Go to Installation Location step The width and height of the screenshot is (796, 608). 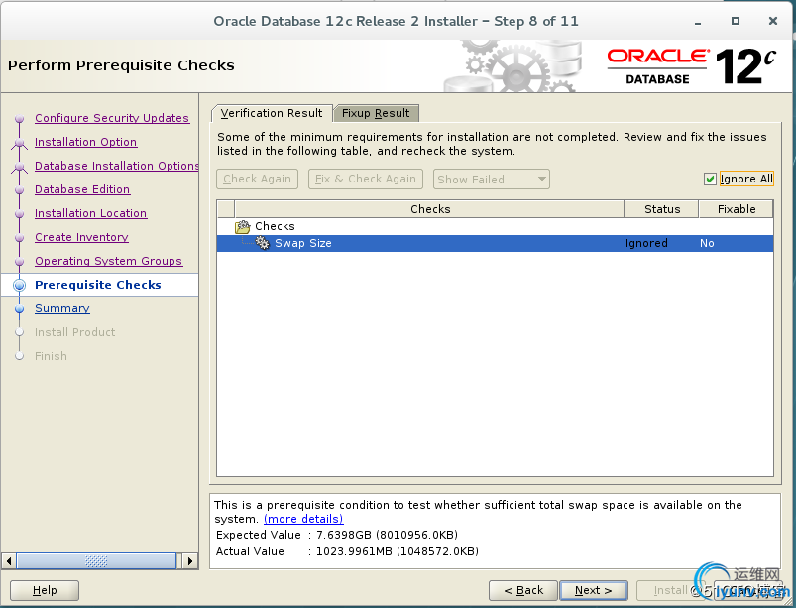click(90, 213)
